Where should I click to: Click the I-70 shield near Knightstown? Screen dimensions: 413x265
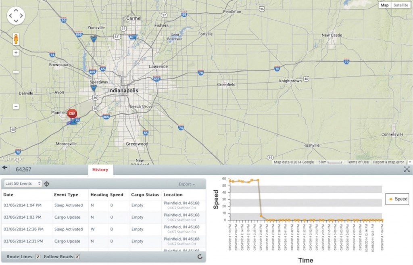[277, 69]
